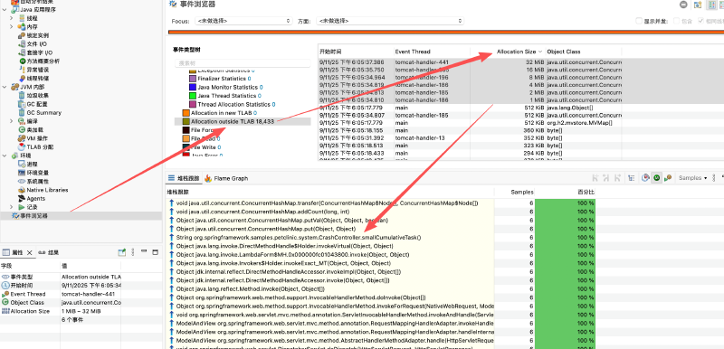
Task: Click the thread grouping icon in stack toolbar
Action: click(x=668, y=178)
